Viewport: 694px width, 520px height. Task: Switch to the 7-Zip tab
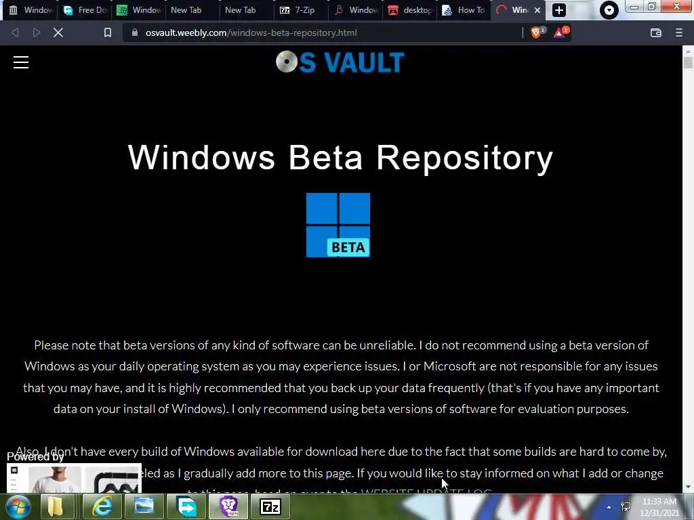(301, 10)
